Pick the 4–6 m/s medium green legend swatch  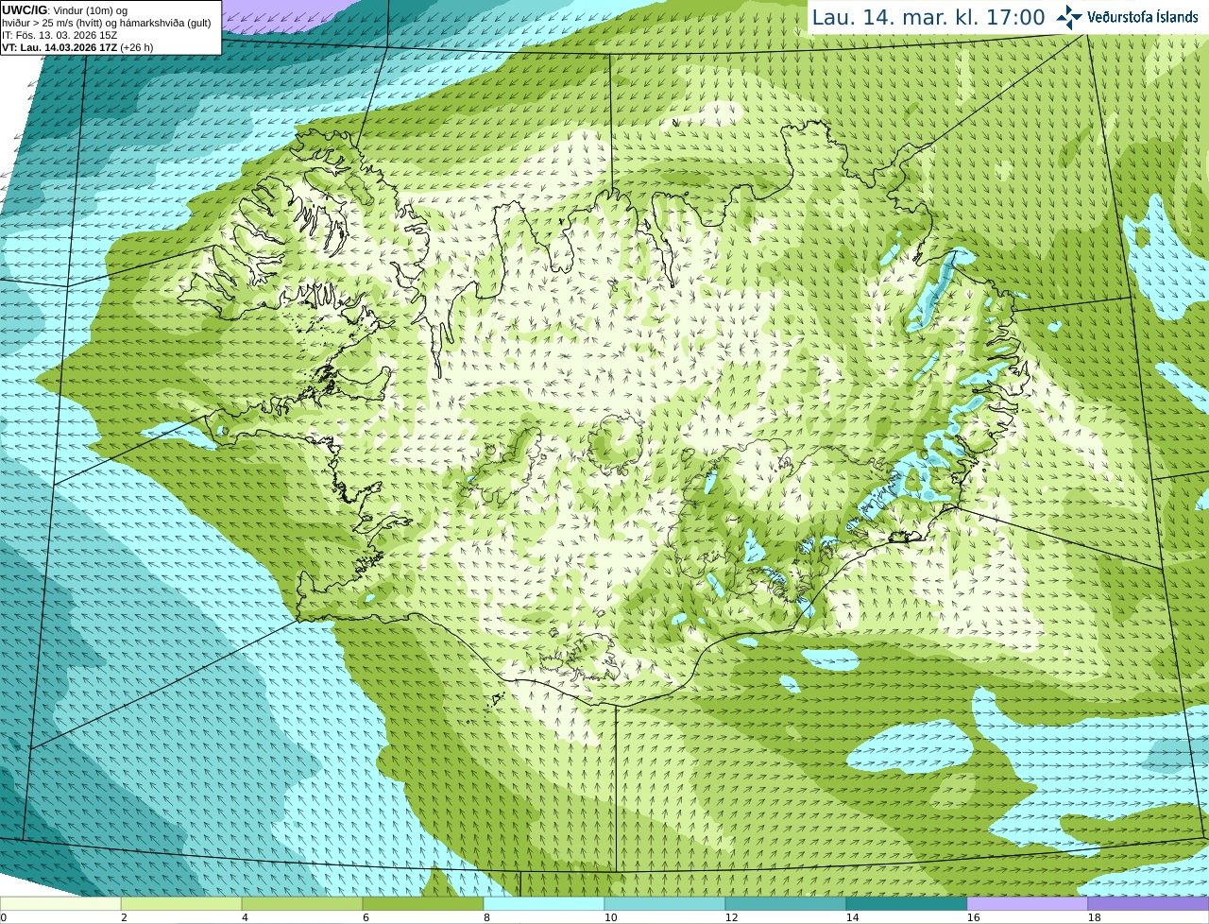tap(302, 904)
